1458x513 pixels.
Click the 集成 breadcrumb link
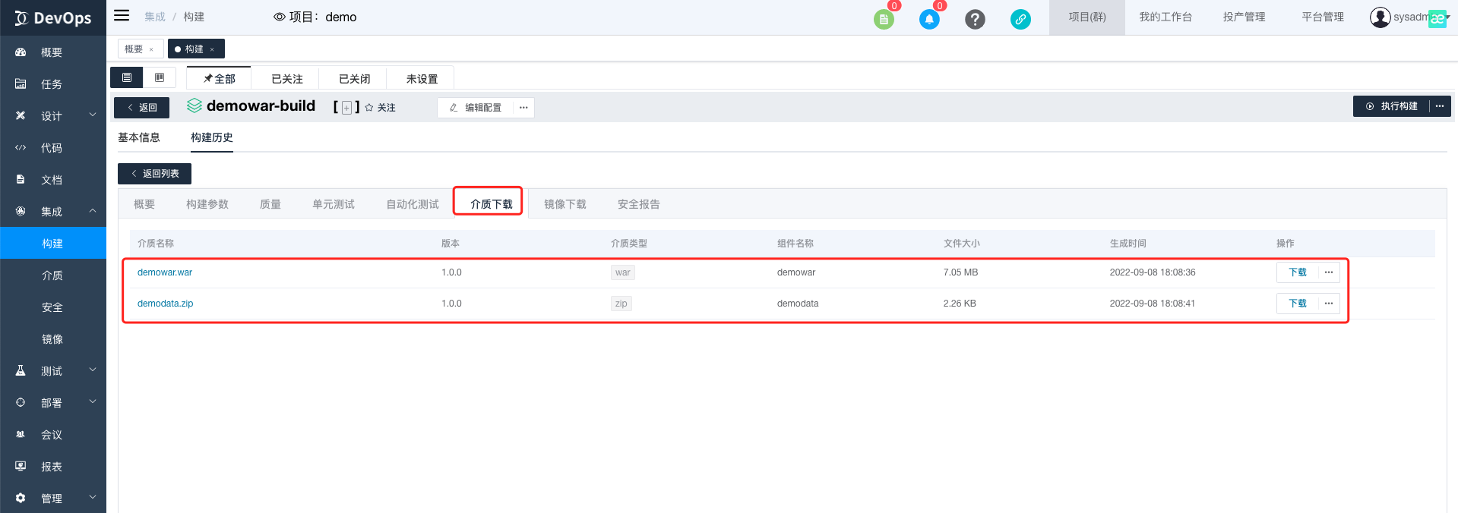tap(155, 17)
